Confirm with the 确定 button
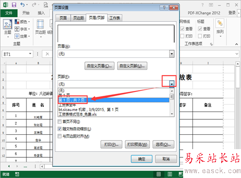Viewport: 241px width, 178px height. [x=142, y=159]
